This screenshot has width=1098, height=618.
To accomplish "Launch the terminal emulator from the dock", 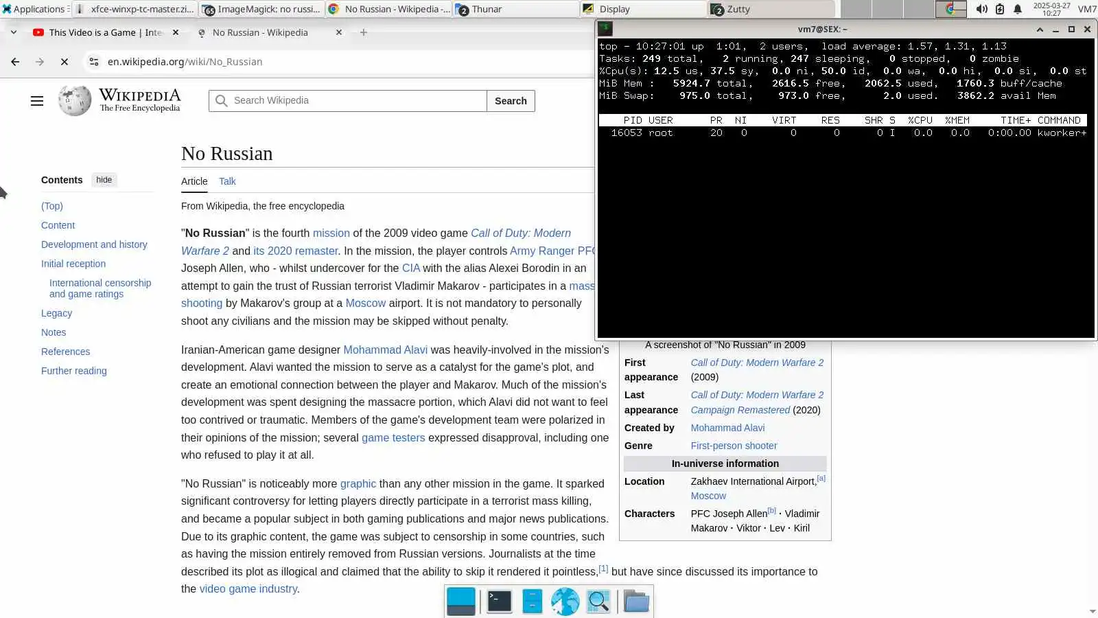I will (x=500, y=602).
